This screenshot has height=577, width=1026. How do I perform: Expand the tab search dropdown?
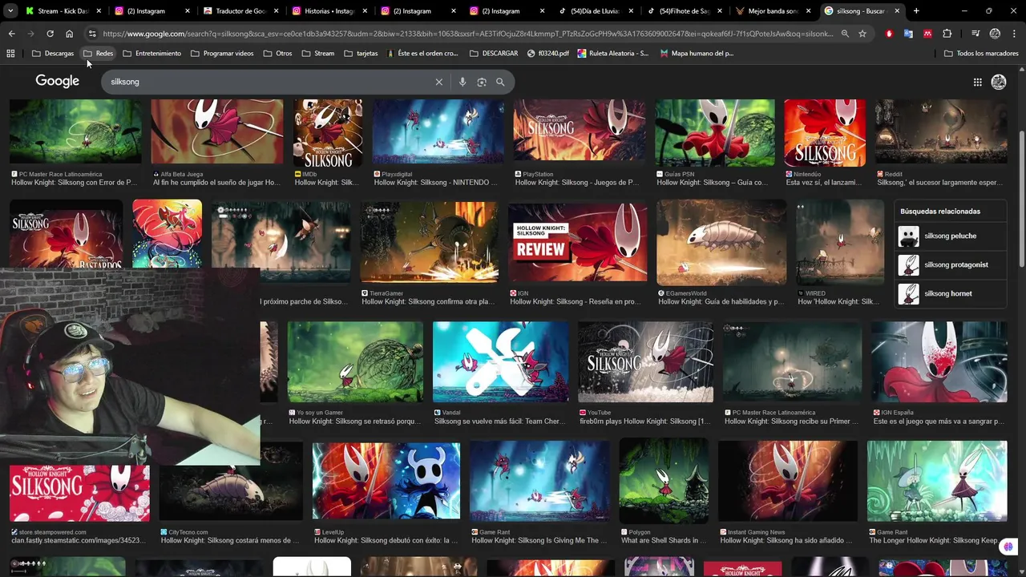pos(10,11)
